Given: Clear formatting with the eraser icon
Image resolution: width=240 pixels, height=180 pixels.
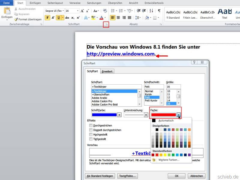Looking at the screenshot, I should [x=105, y=11].
